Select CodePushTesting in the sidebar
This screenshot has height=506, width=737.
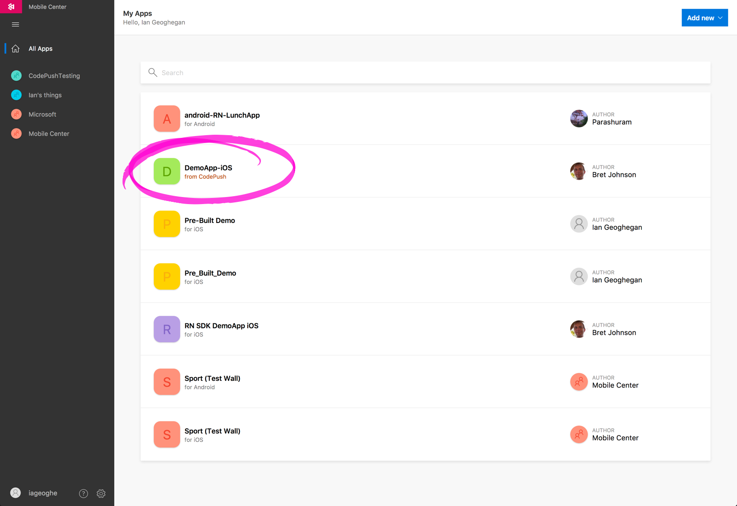click(54, 76)
